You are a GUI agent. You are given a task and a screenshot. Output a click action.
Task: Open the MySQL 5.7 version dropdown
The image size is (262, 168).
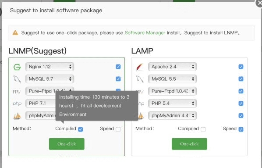point(50,79)
